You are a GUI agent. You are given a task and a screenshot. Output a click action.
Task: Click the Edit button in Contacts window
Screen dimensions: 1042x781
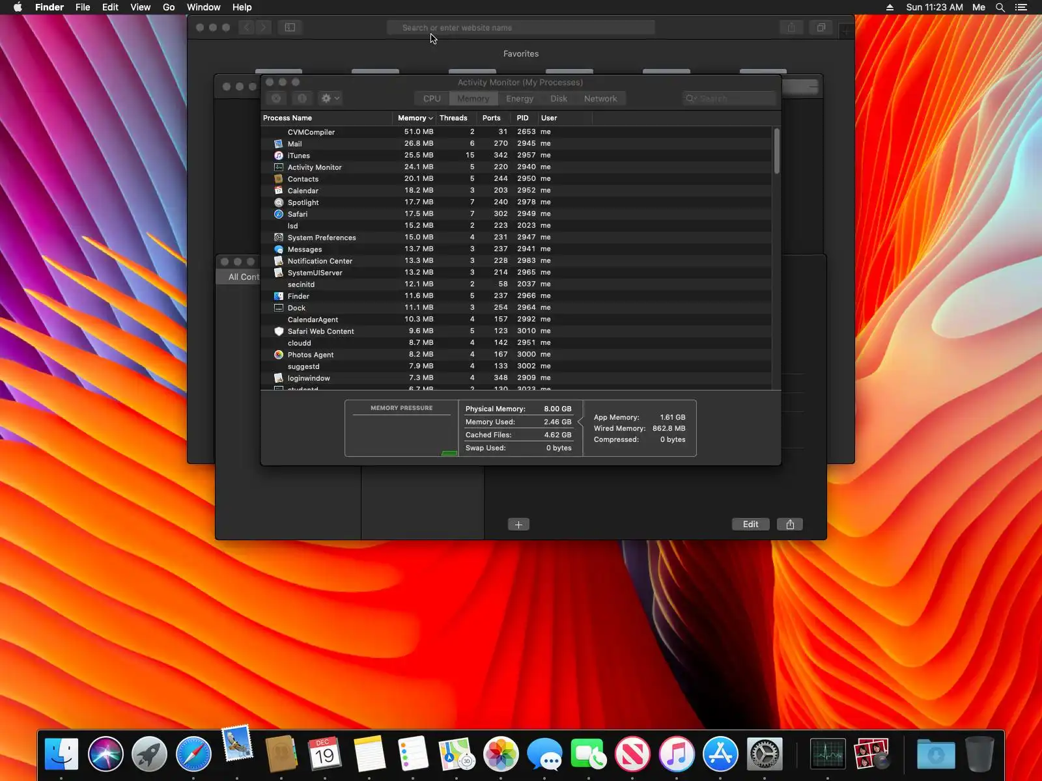tap(750, 525)
